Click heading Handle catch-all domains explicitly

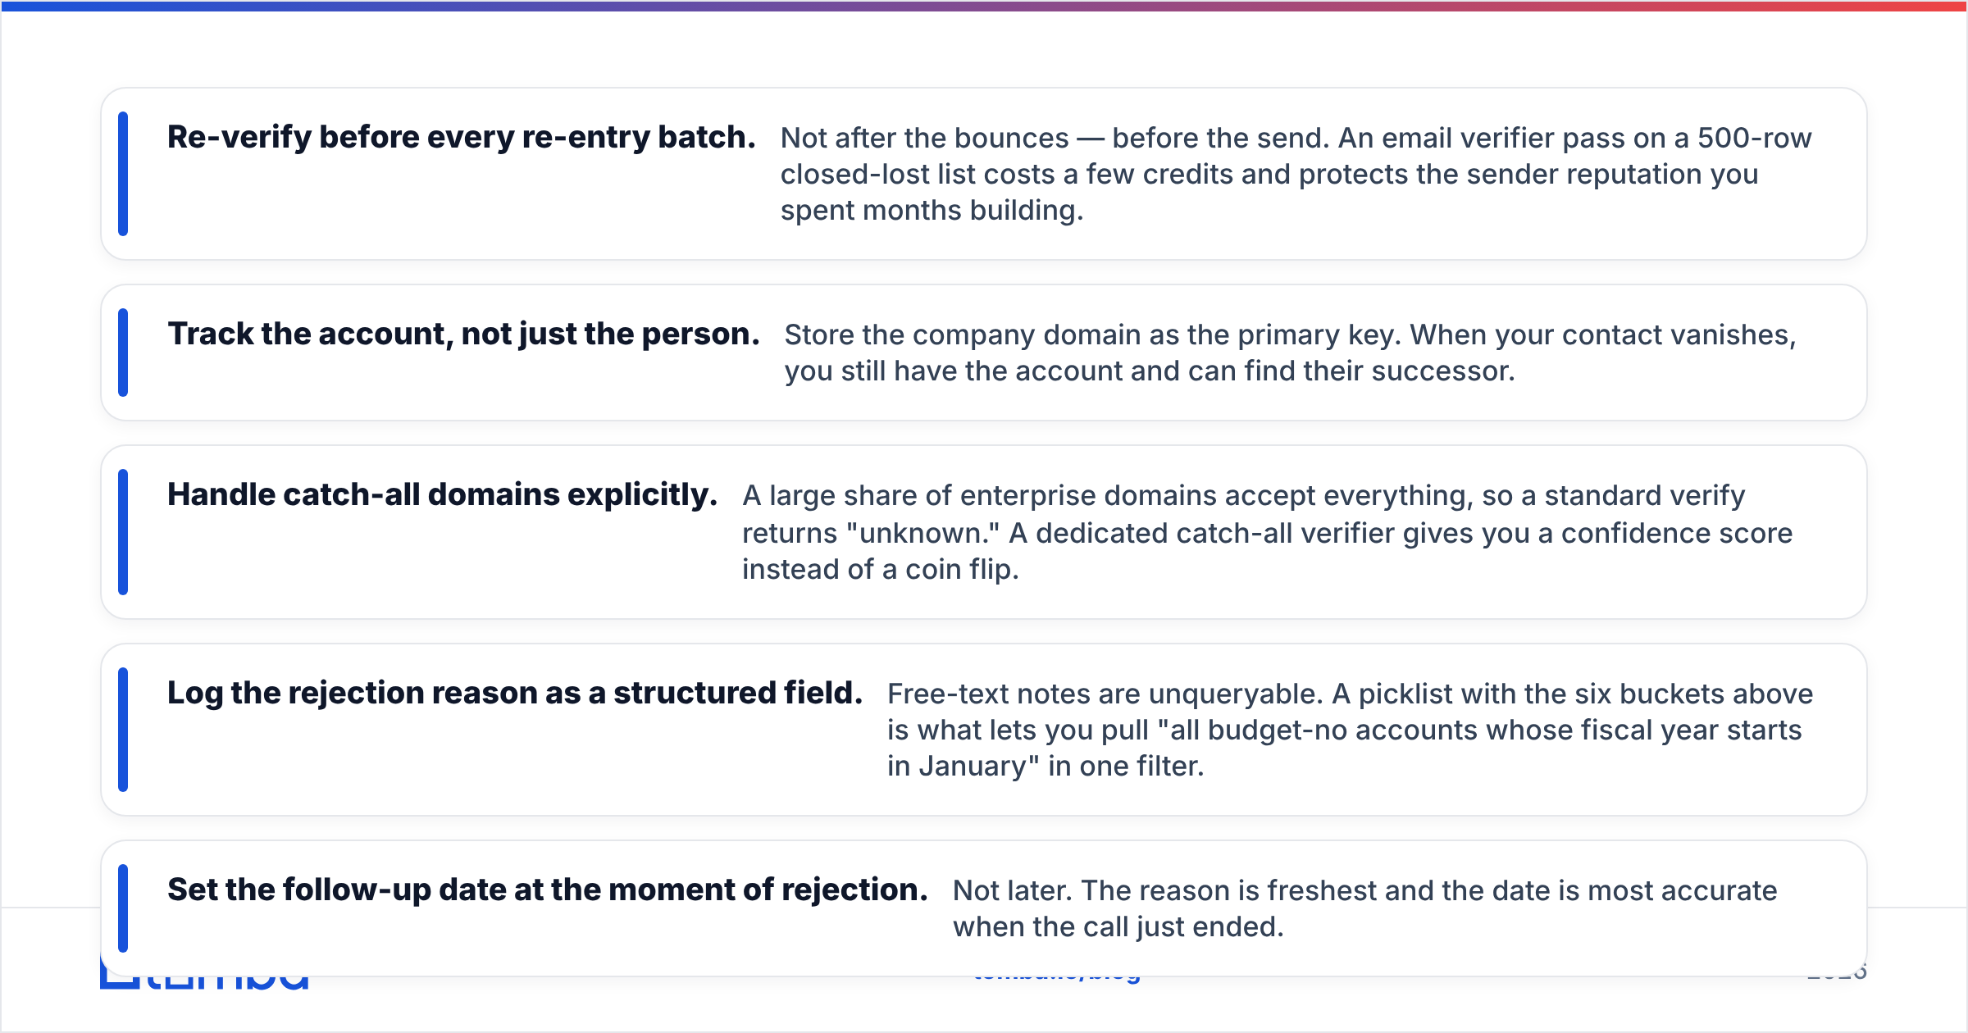pyautogui.click(x=442, y=494)
